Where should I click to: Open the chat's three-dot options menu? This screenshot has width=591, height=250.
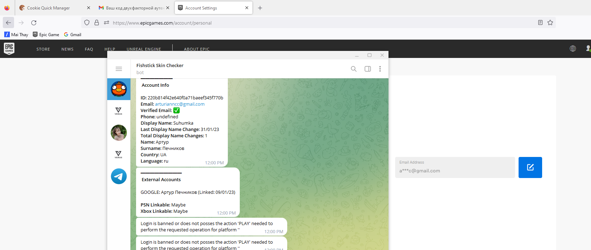click(380, 69)
